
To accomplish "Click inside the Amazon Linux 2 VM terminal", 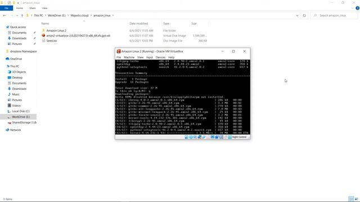I will [182, 97].
